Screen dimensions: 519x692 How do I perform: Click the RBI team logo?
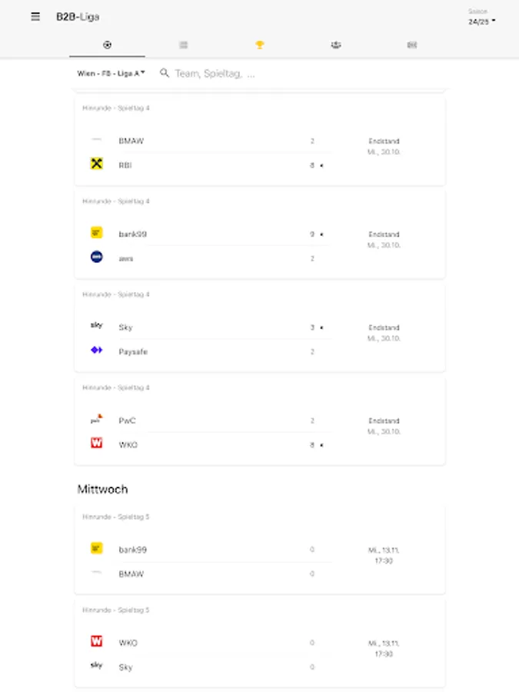click(x=95, y=165)
